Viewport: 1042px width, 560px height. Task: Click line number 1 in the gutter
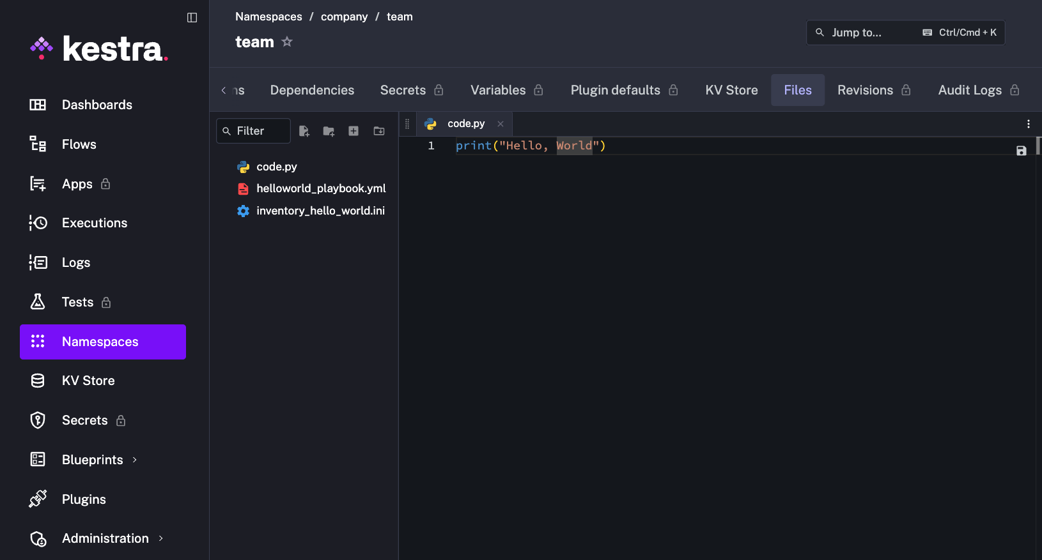click(x=431, y=146)
